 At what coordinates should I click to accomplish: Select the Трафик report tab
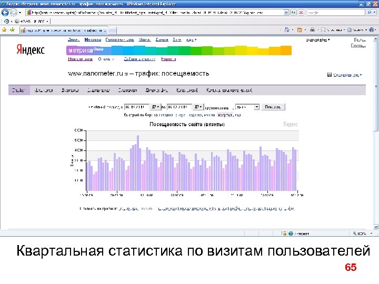tap(19, 90)
